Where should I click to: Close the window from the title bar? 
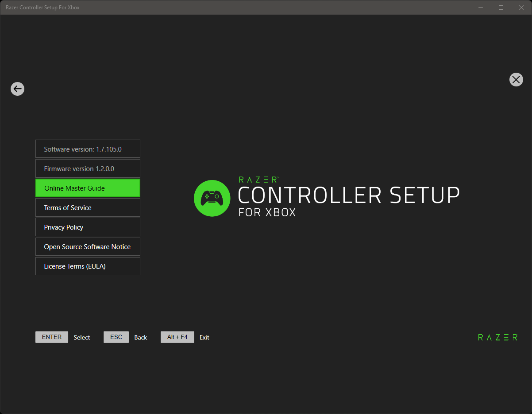[x=521, y=8]
